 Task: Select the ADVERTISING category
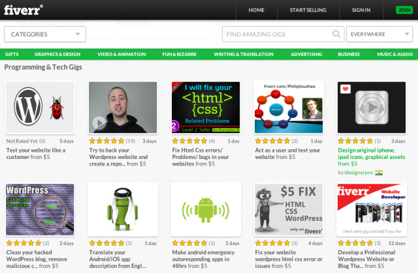tap(306, 54)
